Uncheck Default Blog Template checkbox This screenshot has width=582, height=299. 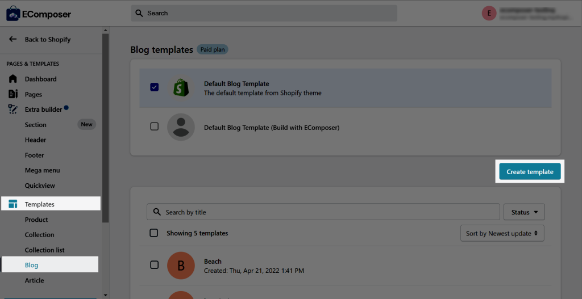coord(155,87)
